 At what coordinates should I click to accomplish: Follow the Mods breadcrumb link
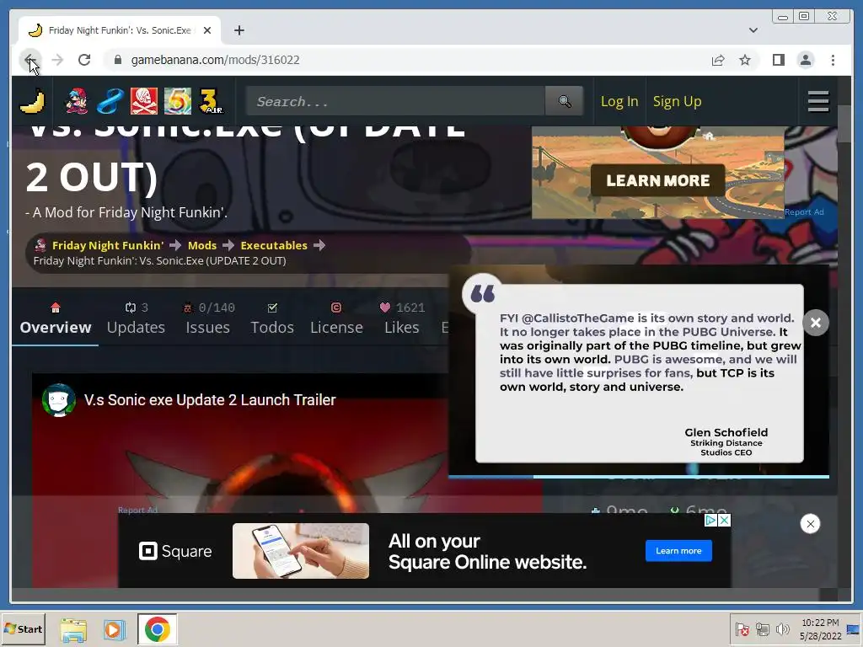[202, 245]
